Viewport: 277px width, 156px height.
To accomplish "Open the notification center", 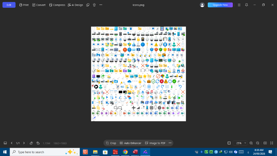I will click(270, 152).
